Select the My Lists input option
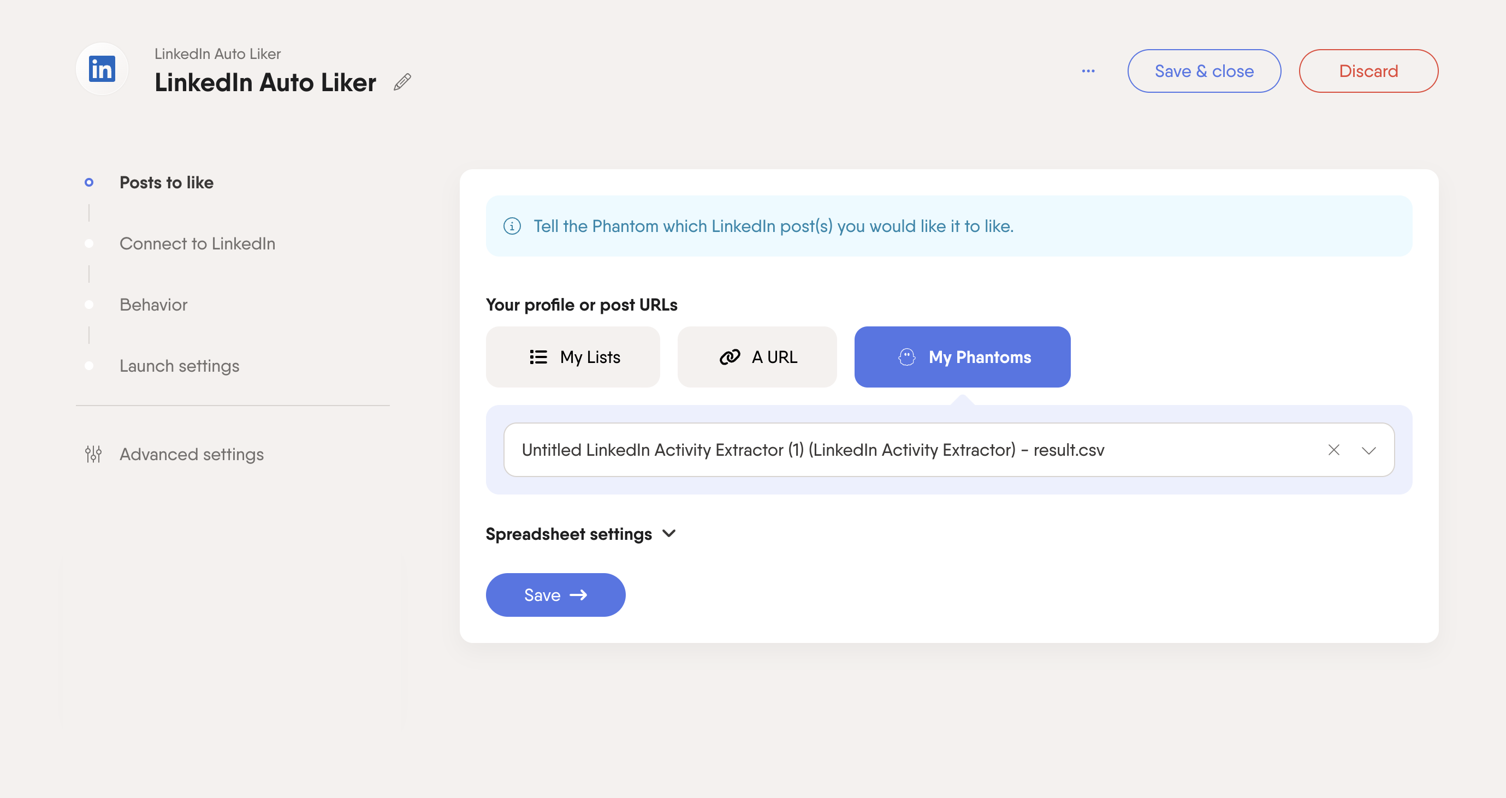Viewport: 1506px width, 798px height. 573,357
